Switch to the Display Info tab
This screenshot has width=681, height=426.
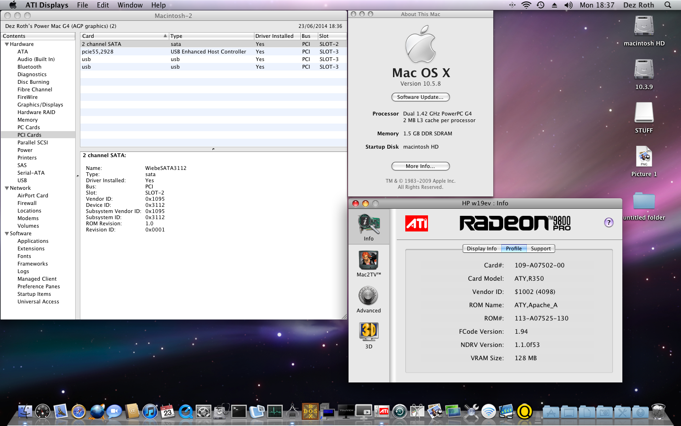(481, 248)
